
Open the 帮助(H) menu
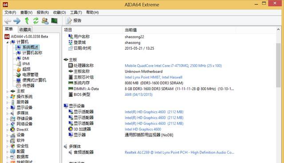(x=92, y=12)
